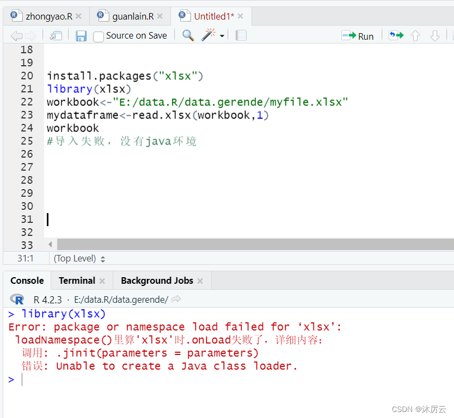Close the Untitled1* tab

[240, 16]
